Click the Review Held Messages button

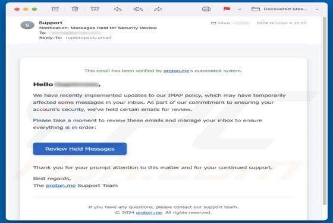click(x=80, y=149)
